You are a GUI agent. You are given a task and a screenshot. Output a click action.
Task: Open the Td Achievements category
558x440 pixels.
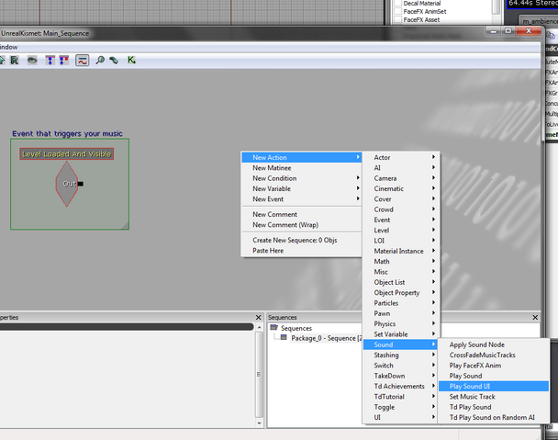click(401, 386)
